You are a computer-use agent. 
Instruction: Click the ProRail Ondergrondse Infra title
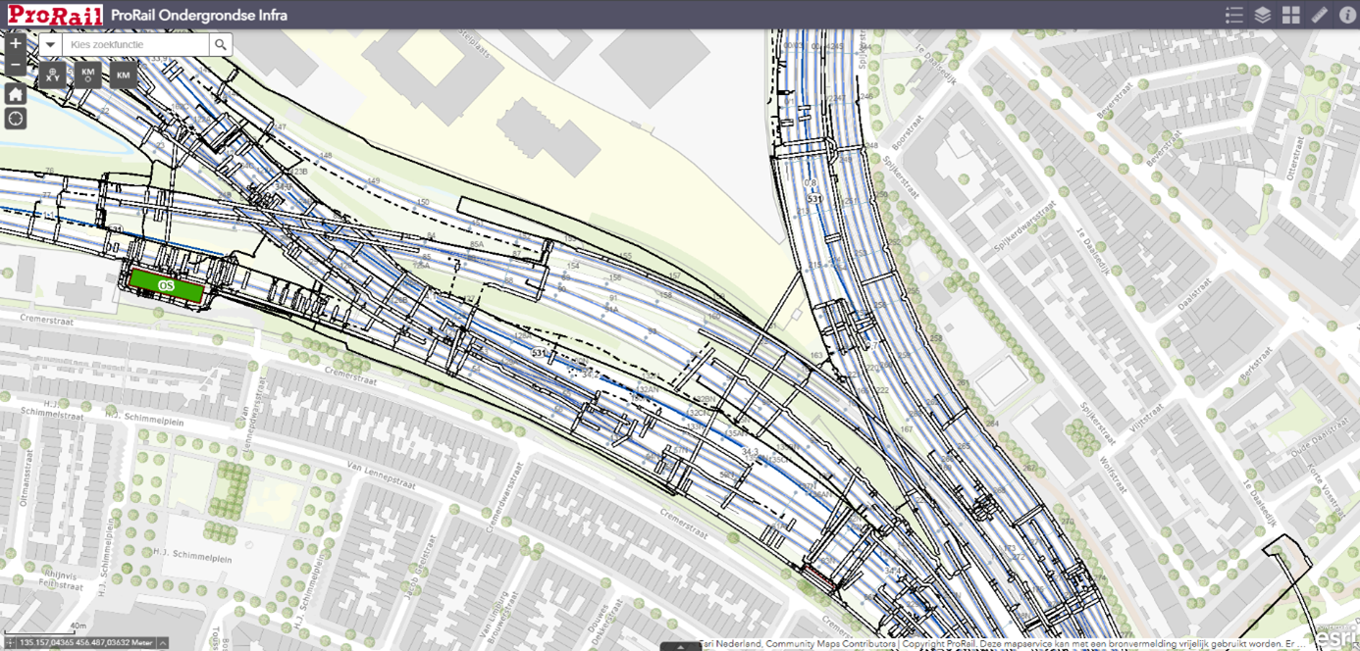pyautogui.click(x=196, y=15)
